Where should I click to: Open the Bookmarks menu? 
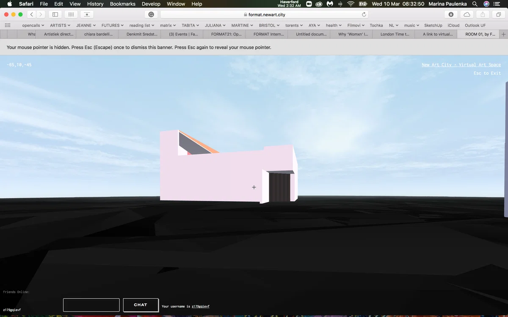pyautogui.click(x=123, y=4)
